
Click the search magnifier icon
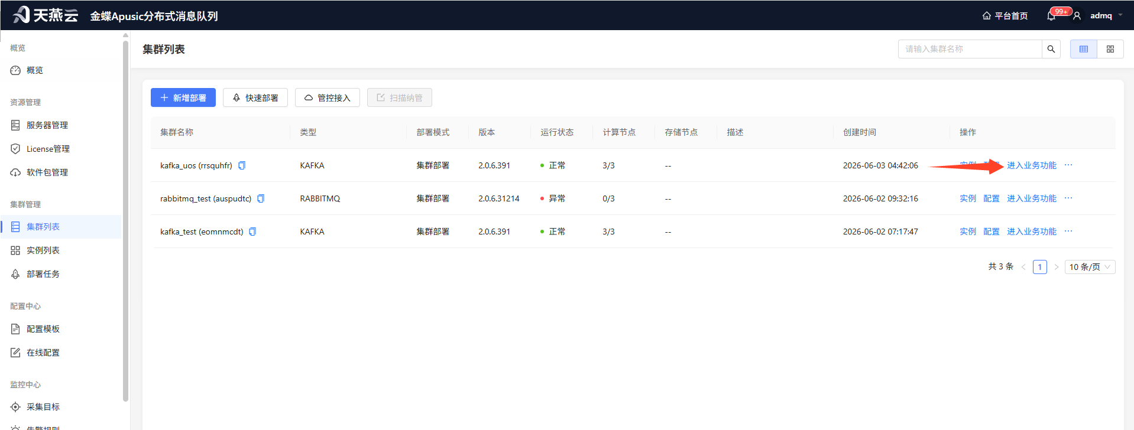(1051, 49)
